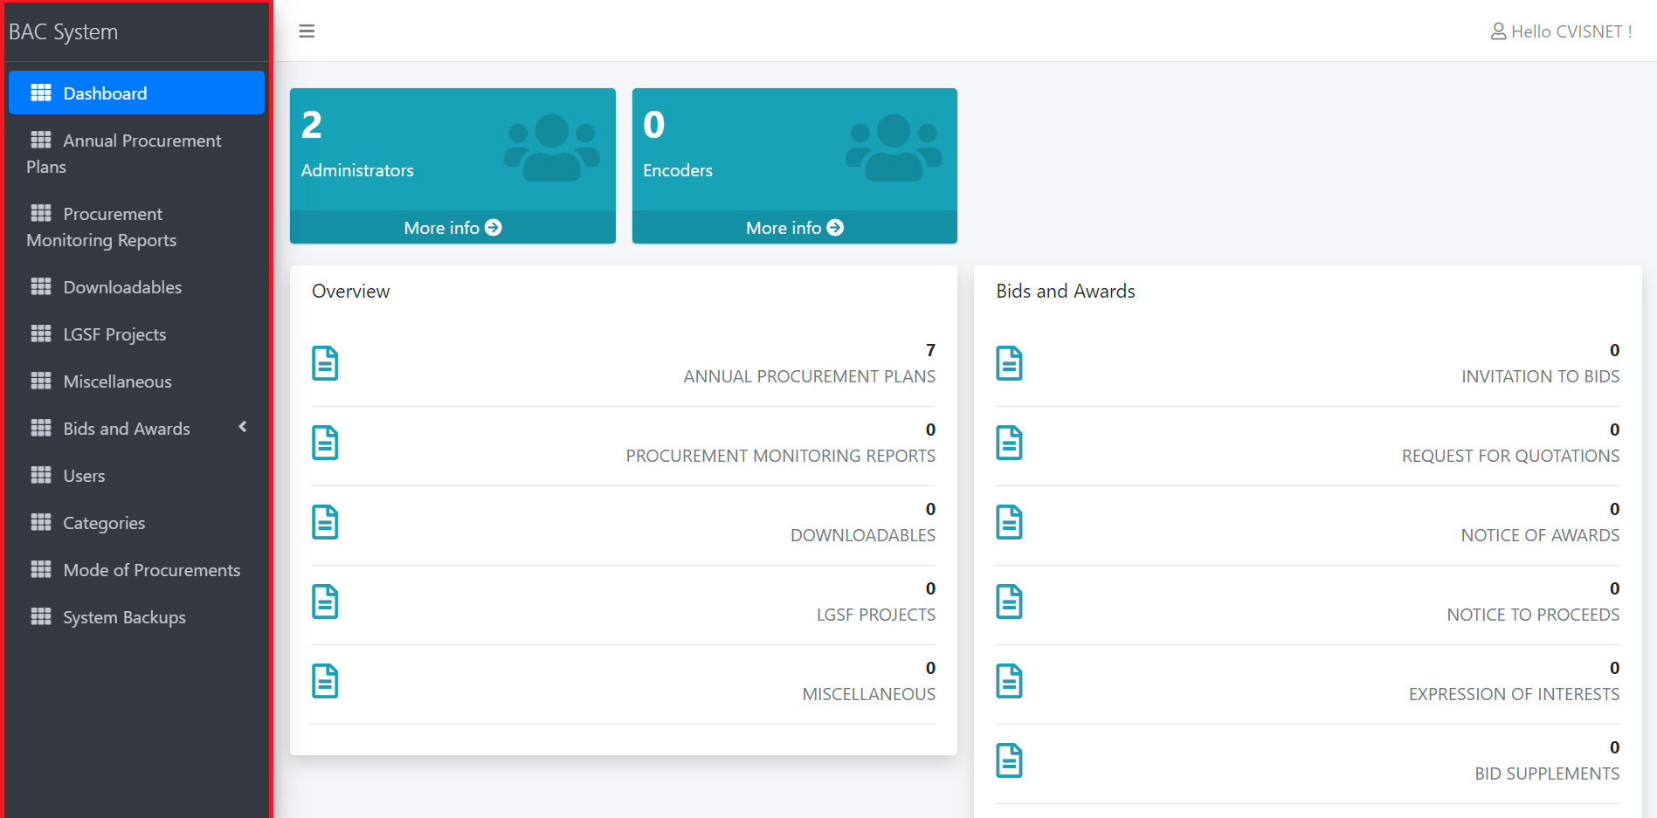Click the grid icon next to Dashboard
This screenshot has height=818, width=1657.
click(41, 93)
